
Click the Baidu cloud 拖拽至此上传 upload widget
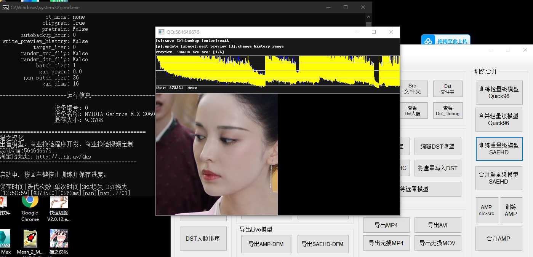[445, 41]
